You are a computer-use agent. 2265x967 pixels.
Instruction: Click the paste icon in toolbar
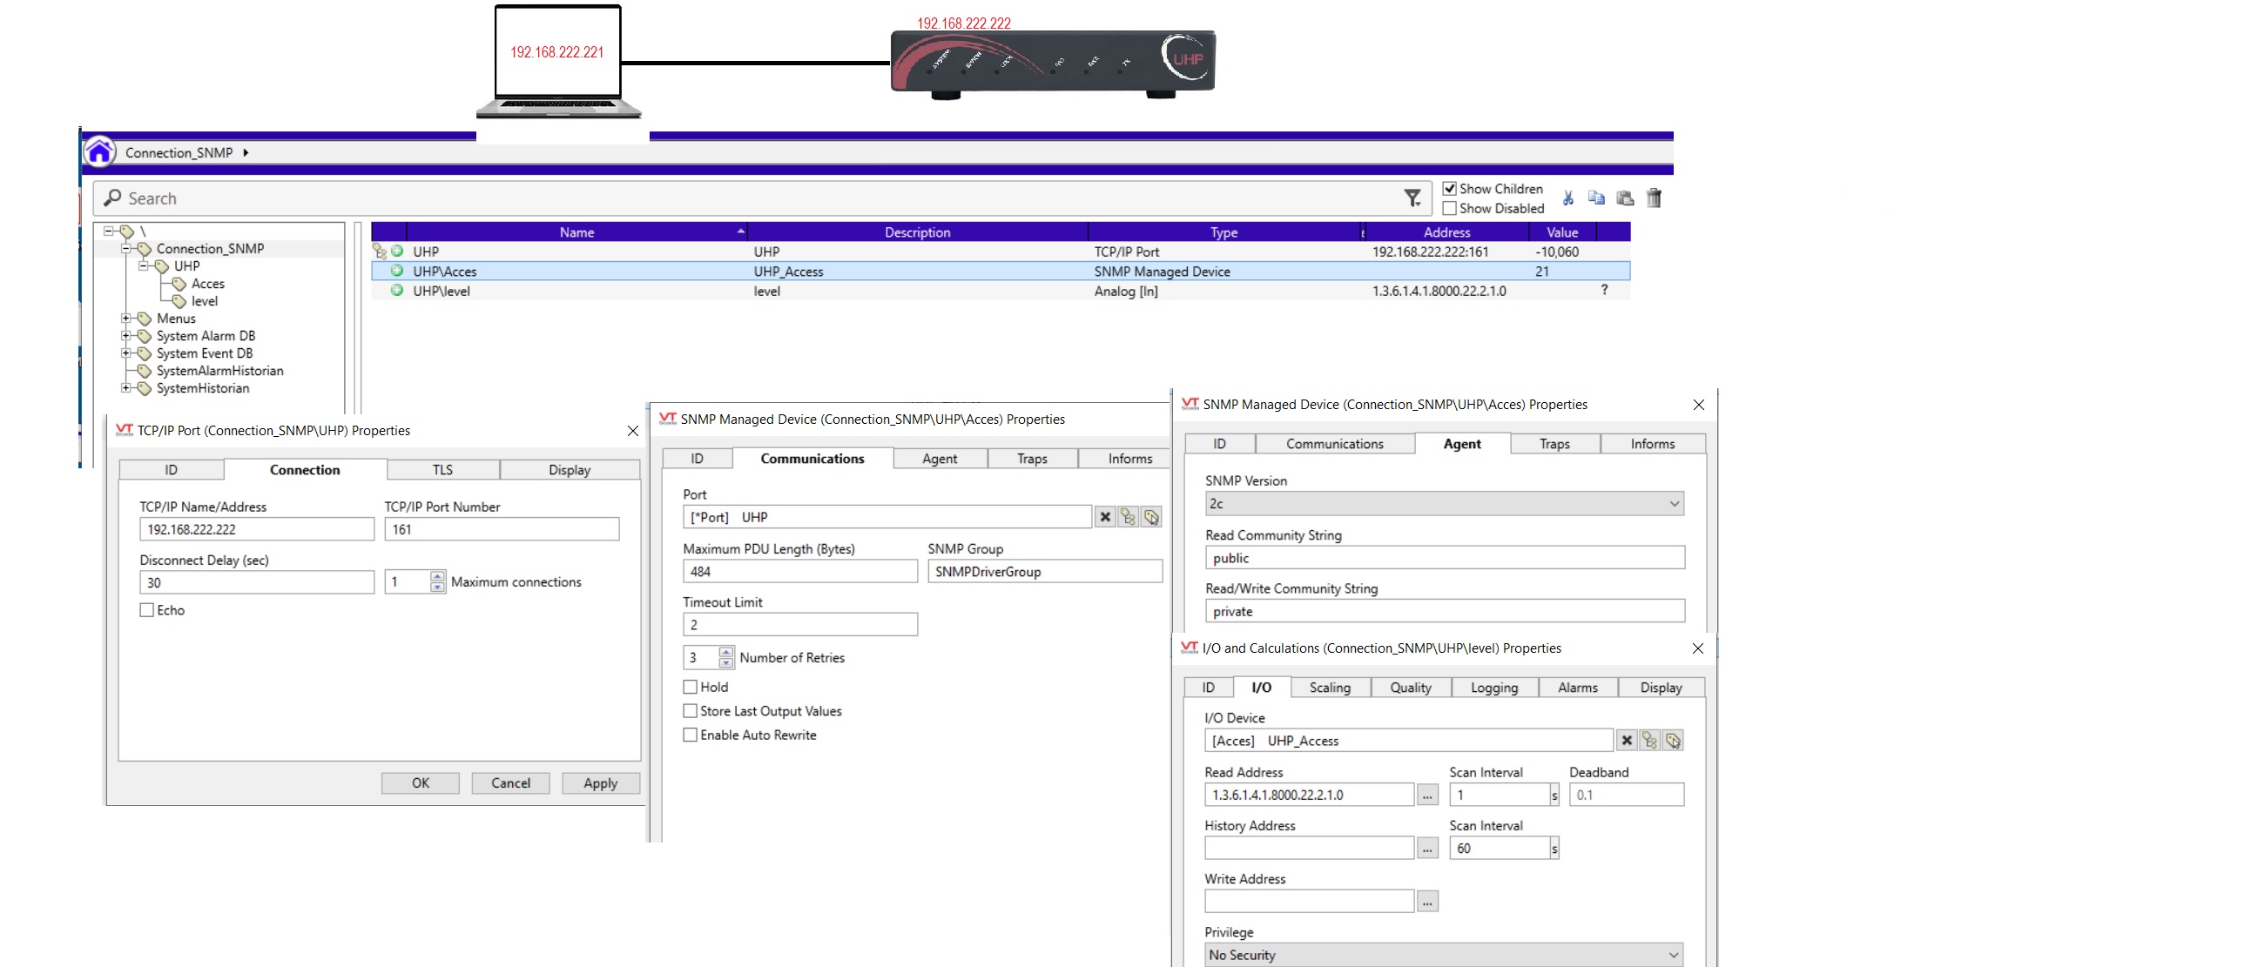click(x=1625, y=198)
